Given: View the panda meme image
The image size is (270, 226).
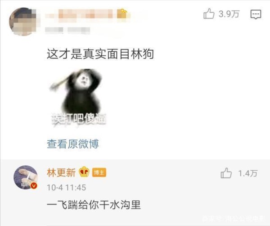Looking at the screenshot, I should 78,97.
